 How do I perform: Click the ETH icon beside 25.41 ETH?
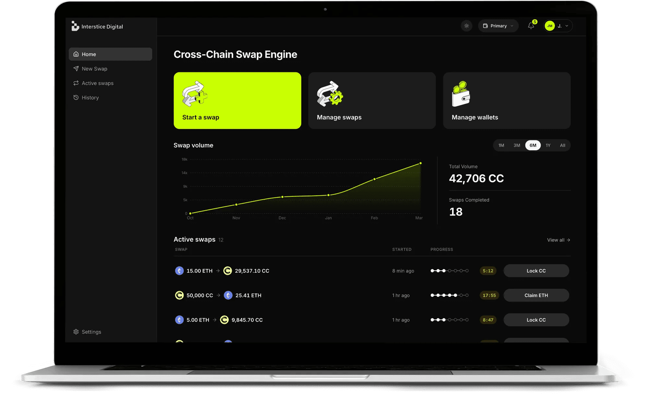(228, 295)
